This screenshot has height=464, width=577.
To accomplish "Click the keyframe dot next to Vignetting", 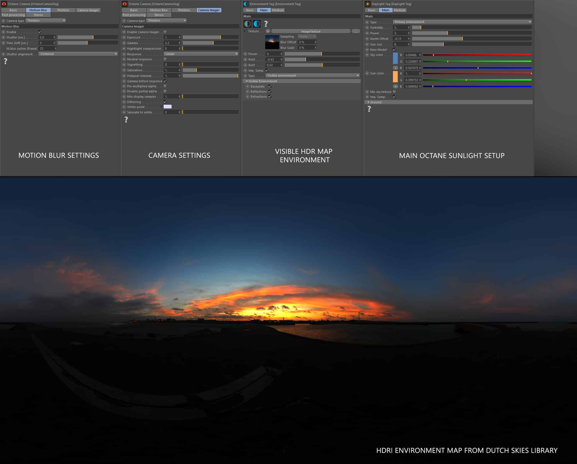I will [124, 65].
